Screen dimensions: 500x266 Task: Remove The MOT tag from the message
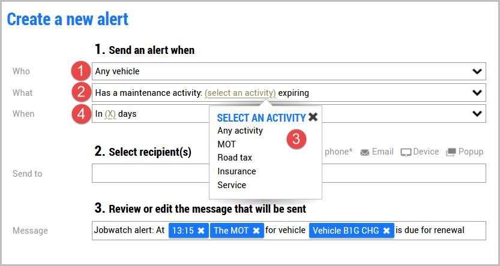[x=256, y=231]
